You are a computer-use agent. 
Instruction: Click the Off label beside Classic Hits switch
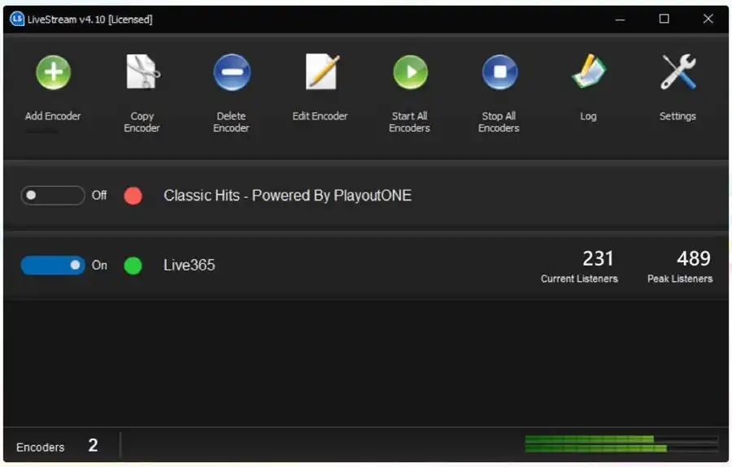[99, 195]
